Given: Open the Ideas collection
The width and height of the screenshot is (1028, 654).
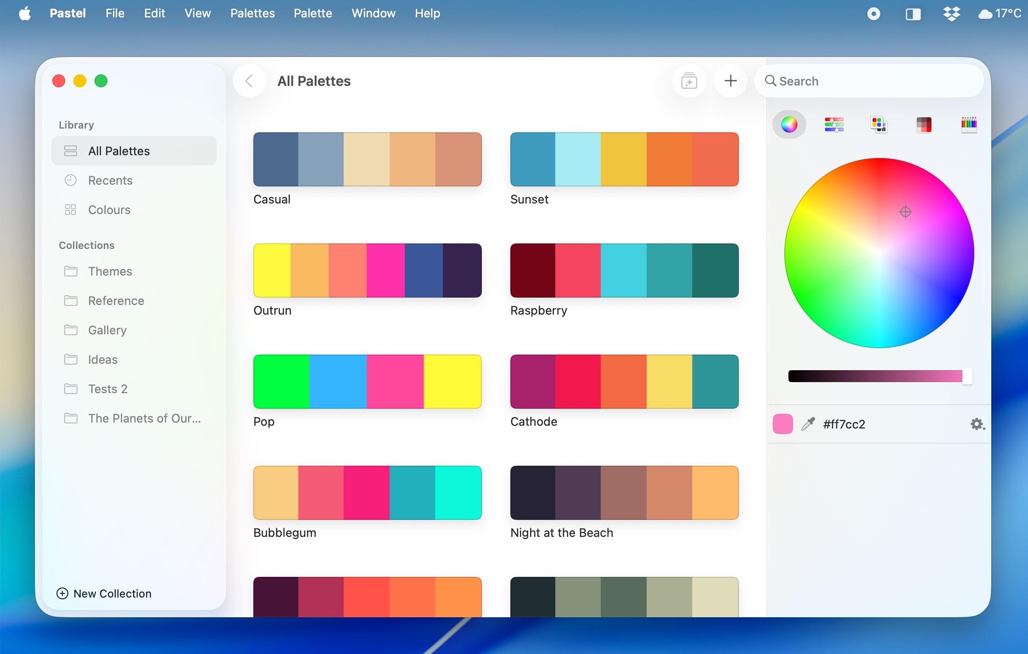Looking at the screenshot, I should point(134,359).
